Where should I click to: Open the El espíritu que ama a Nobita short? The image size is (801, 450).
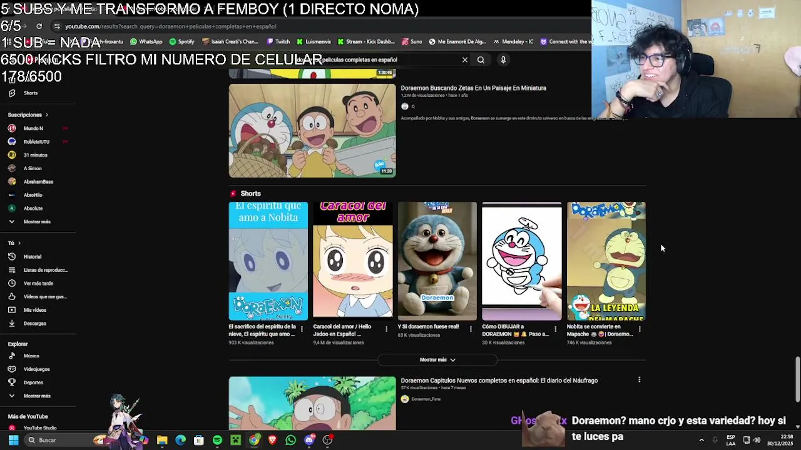(268, 261)
